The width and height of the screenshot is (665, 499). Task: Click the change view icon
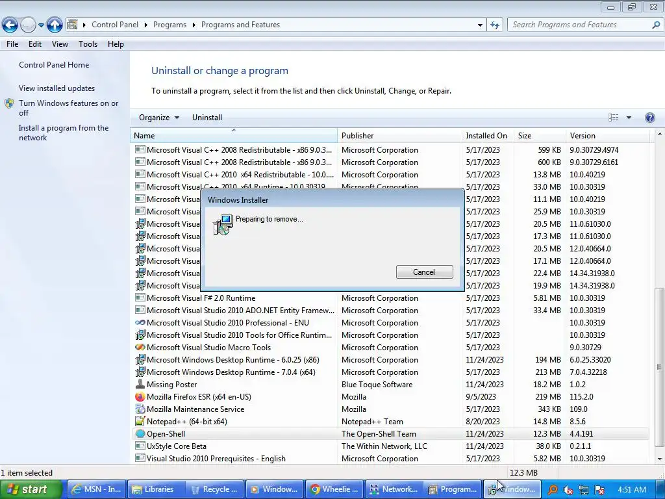coord(613,118)
